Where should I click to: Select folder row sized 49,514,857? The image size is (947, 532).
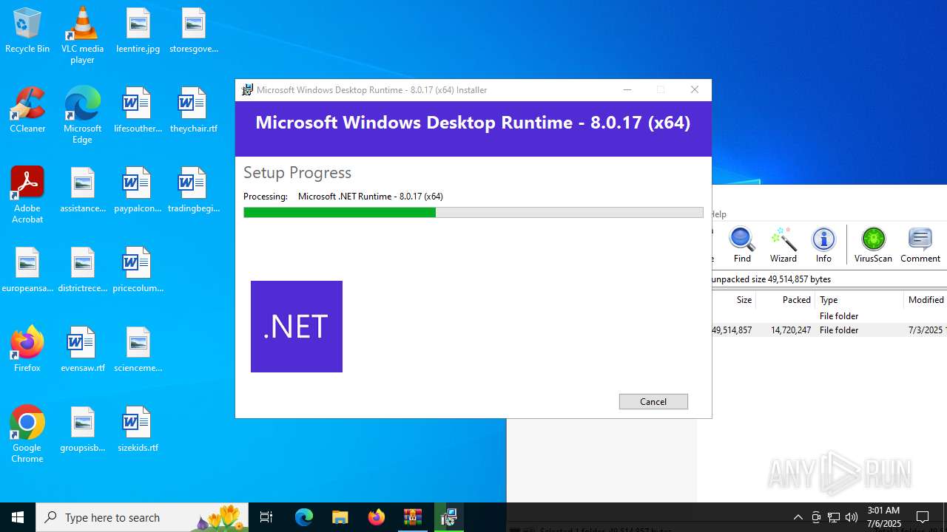point(829,330)
